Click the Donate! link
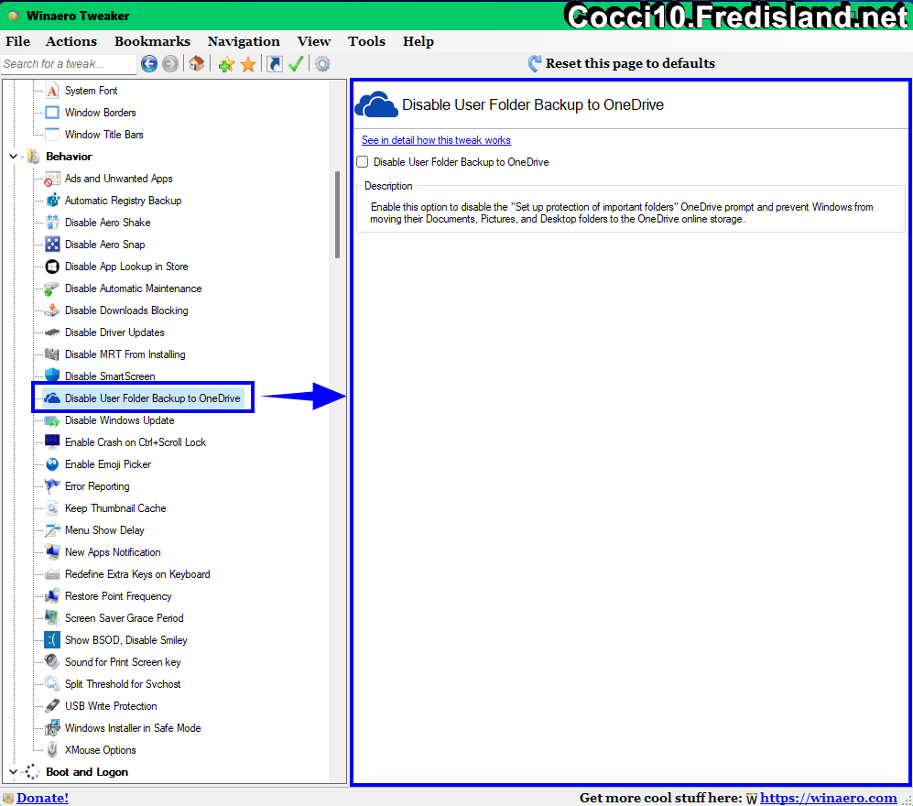This screenshot has width=913, height=806. (x=42, y=798)
